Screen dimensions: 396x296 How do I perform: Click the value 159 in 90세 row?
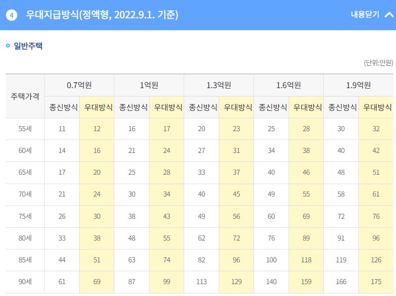[x=306, y=282]
